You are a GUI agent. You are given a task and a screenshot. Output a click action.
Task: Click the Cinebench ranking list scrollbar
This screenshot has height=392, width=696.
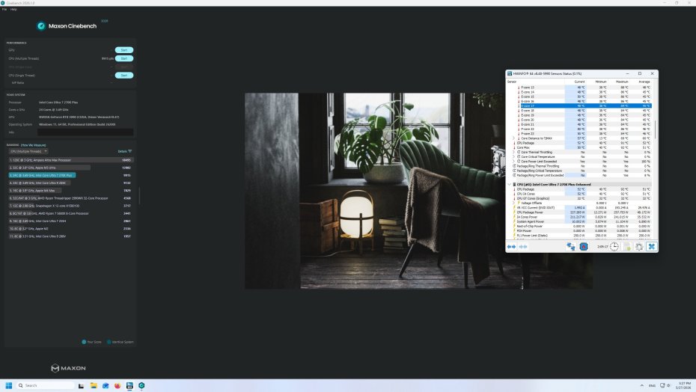(x=139, y=195)
